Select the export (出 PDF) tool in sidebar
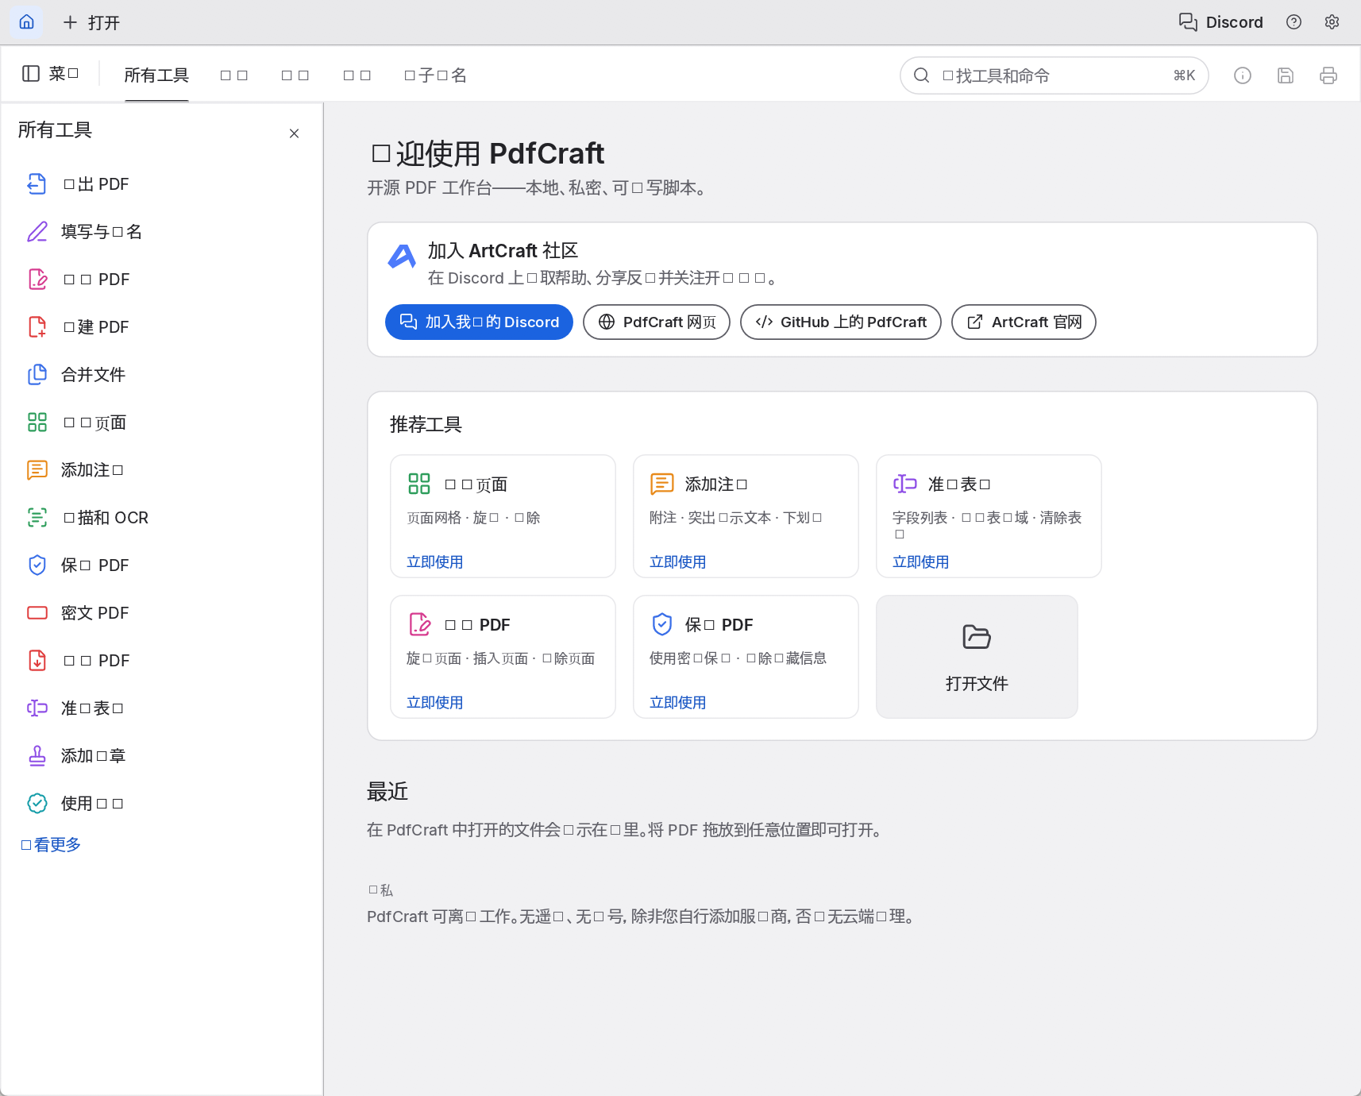 point(161,184)
